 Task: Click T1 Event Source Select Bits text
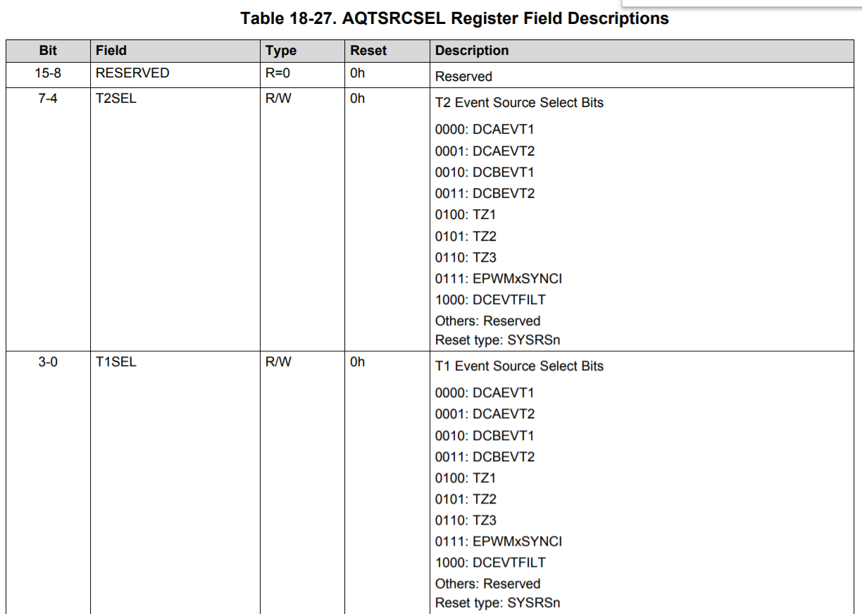519,366
